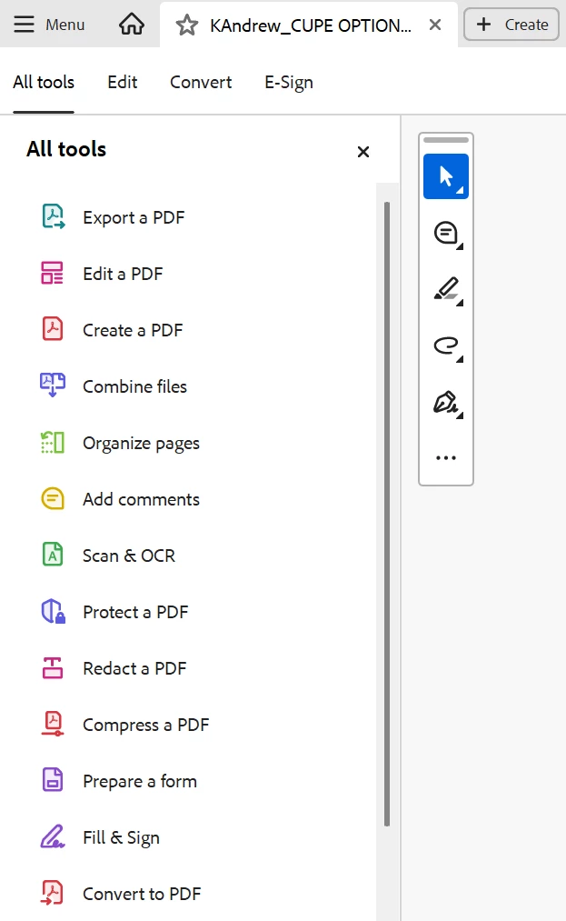566x921 pixels.
Task: Click the Redact a PDF icon
Action: (x=53, y=668)
